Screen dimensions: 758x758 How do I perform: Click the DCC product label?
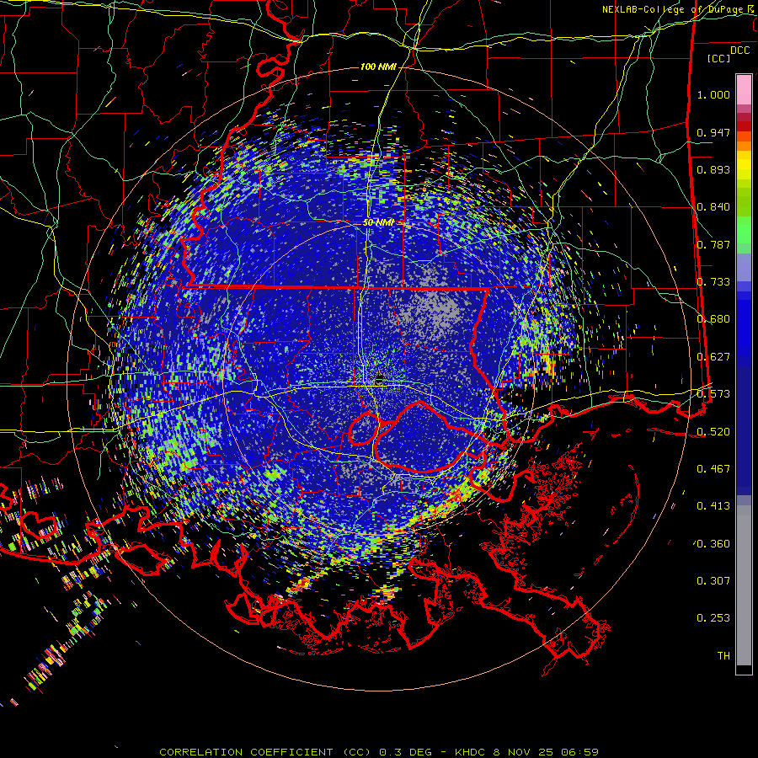coord(739,51)
